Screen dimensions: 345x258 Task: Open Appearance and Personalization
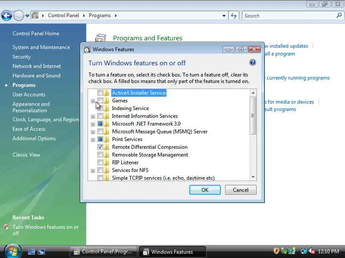click(x=31, y=107)
